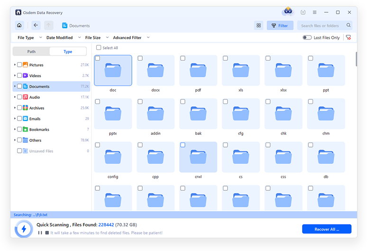
Task: Open the premium avatar crown icon
Action: (x=288, y=11)
